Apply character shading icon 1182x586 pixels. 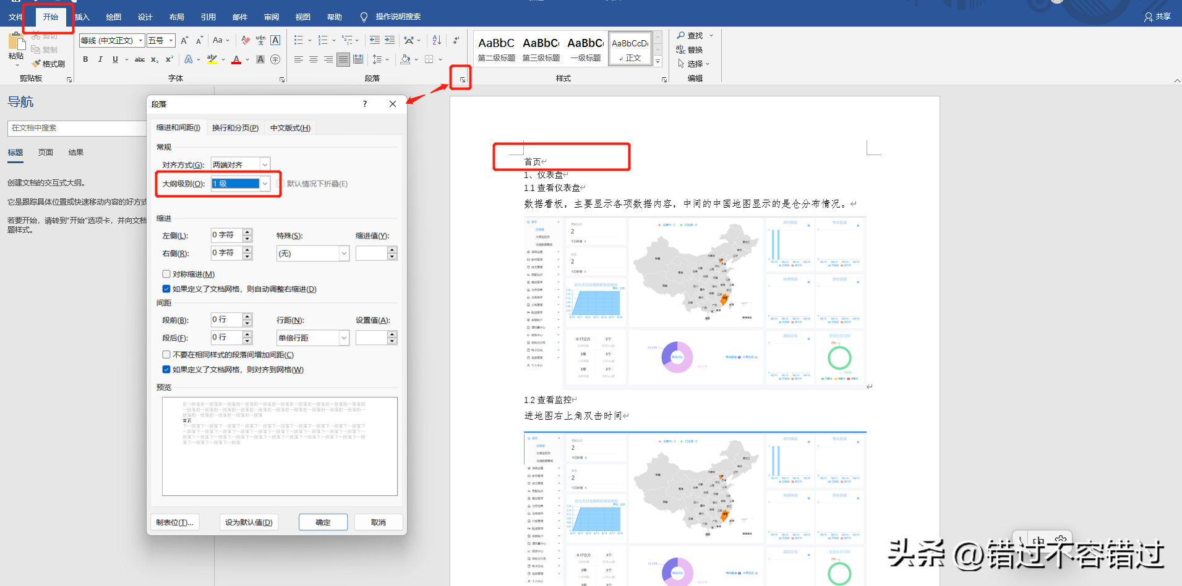coord(260,59)
